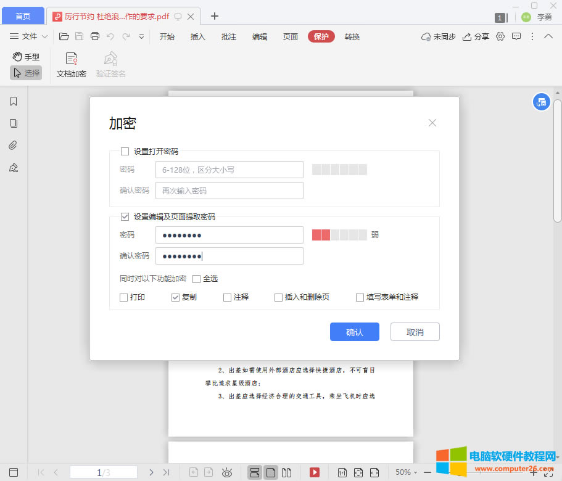Select the 选择 selection tool
The height and width of the screenshot is (481, 562).
(26, 73)
